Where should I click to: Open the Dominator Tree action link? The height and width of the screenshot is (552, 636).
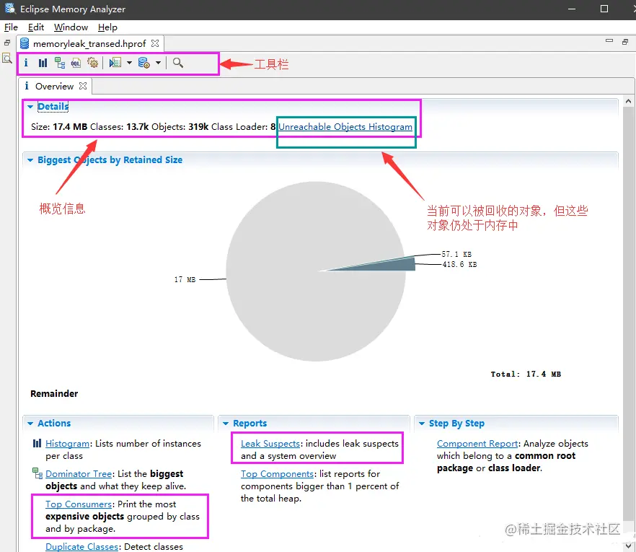point(79,473)
